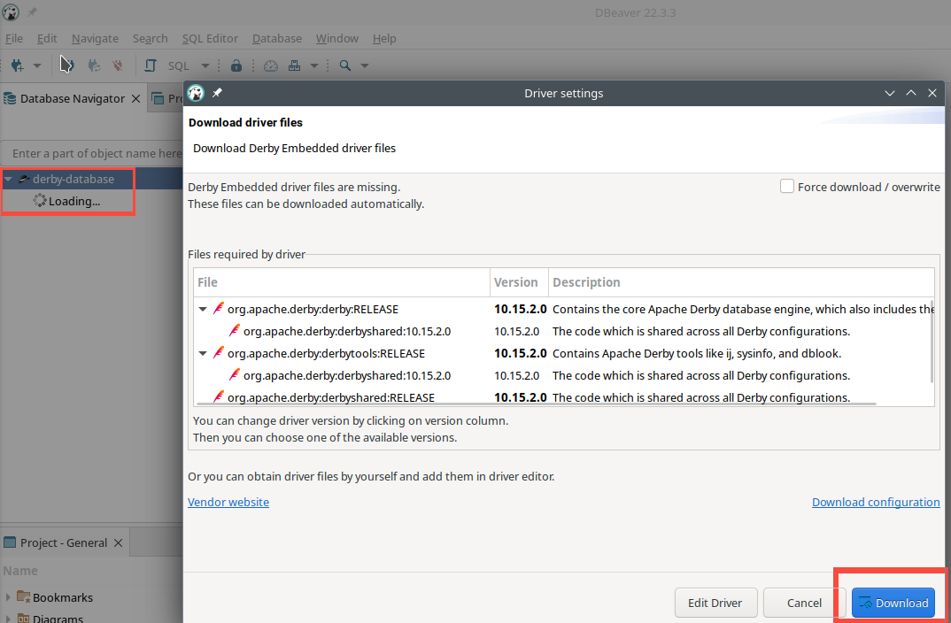Click the feather icon of derbyshared:RELEASE row
This screenshot has width=951, height=623.
[219, 397]
